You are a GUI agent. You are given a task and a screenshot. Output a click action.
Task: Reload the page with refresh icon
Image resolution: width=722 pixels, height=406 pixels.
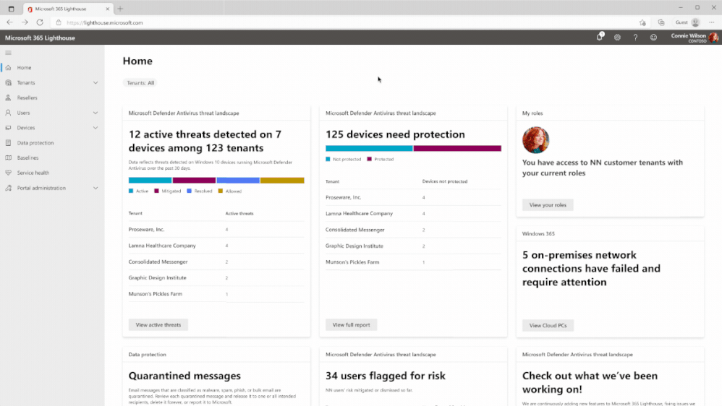[x=40, y=22]
